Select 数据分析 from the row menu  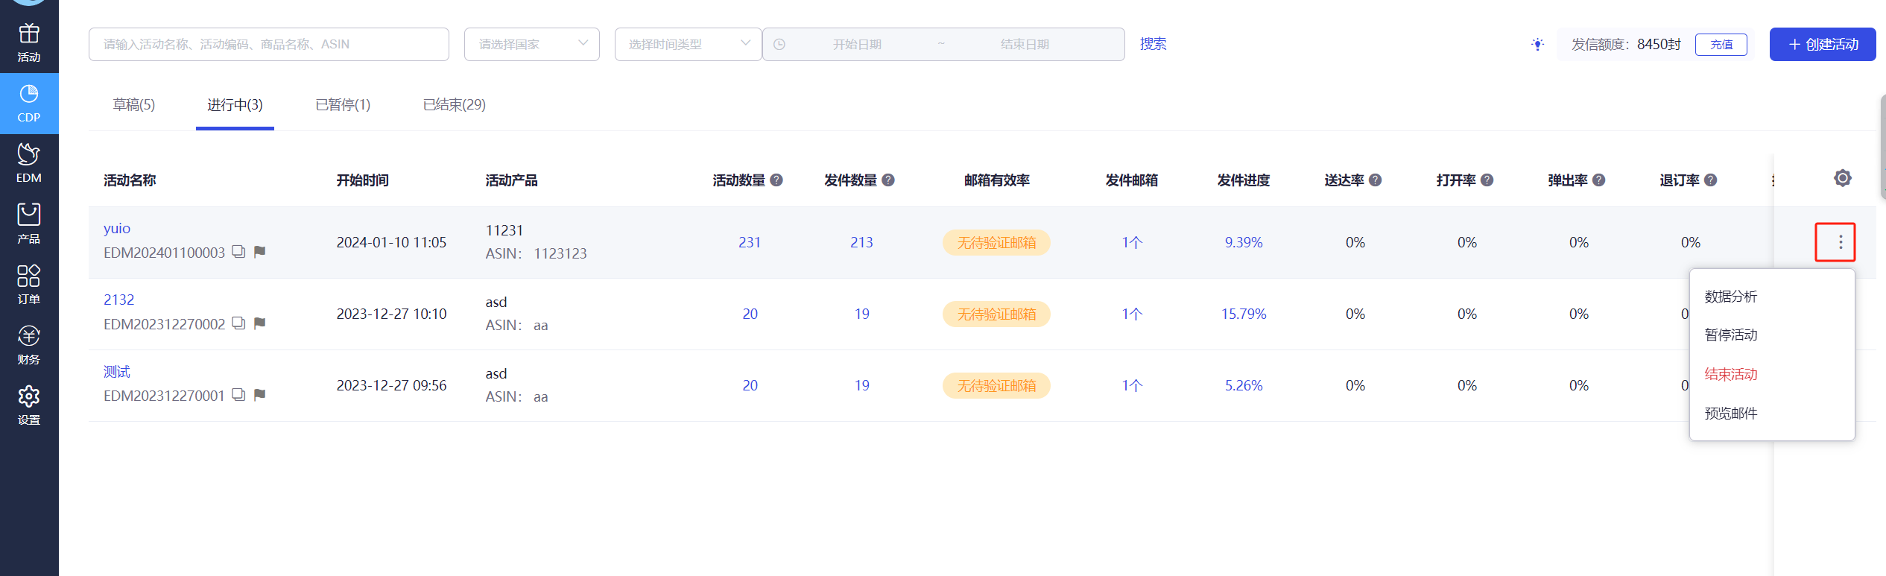pos(1731,297)
